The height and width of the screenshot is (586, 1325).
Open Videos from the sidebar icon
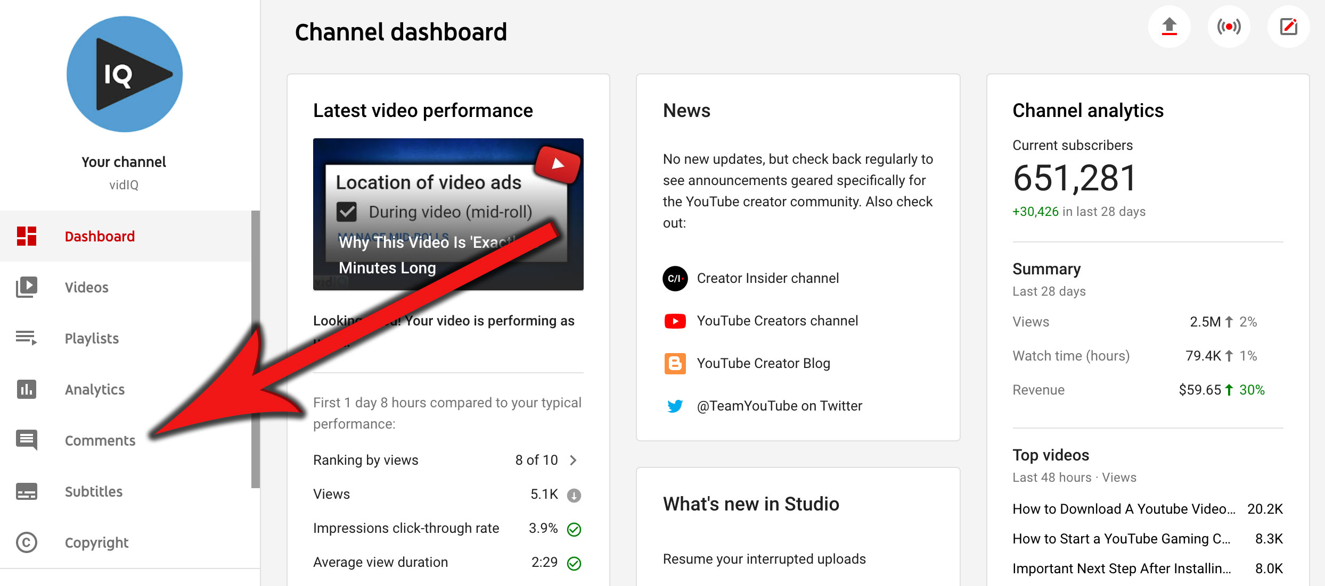[27, 287]
